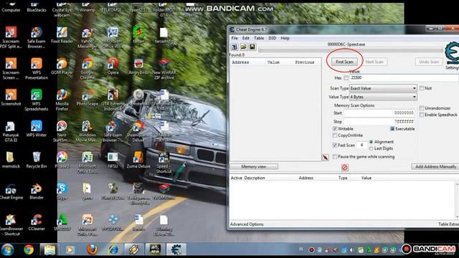Click the Start address field
The image size is (459, 258).
(x=379, y=113)
